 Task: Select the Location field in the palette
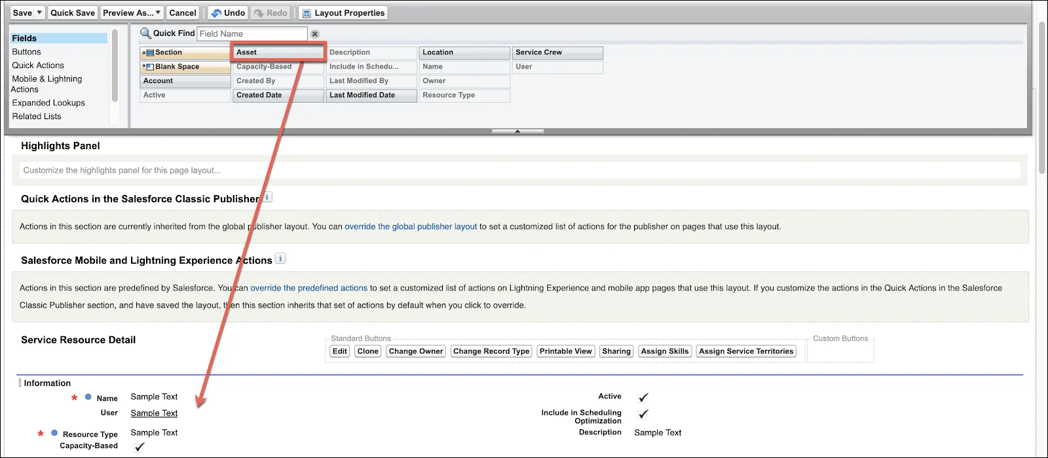[x=464, y=52]
